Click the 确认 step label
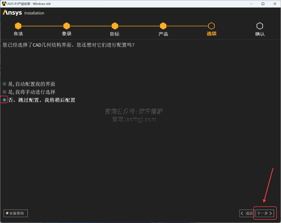 pyautogui.click(x=260, y=34)
